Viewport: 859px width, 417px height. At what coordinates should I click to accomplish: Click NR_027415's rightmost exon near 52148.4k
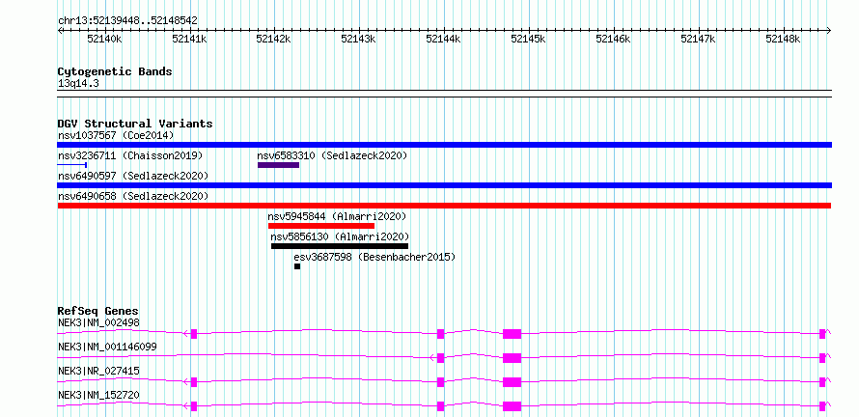(x=822, y=382)
